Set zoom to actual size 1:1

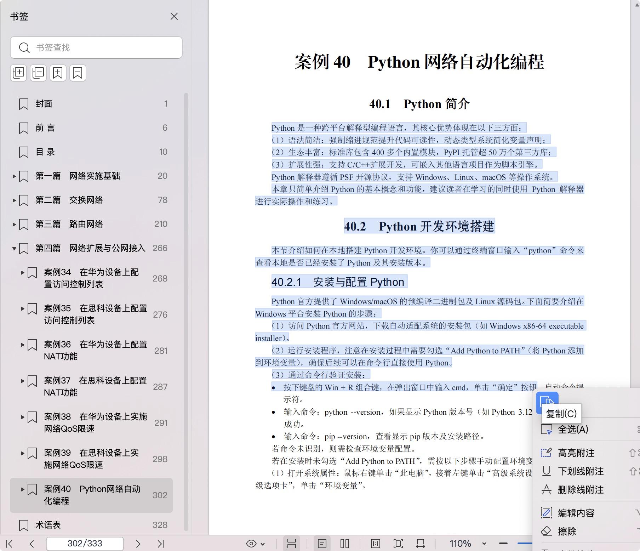376,544
